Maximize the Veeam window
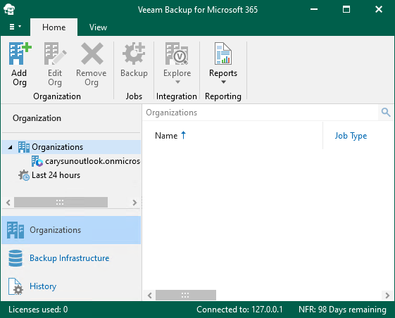This screenshot has width=395, height=318. pyautogui.click(x=346, y=10)
